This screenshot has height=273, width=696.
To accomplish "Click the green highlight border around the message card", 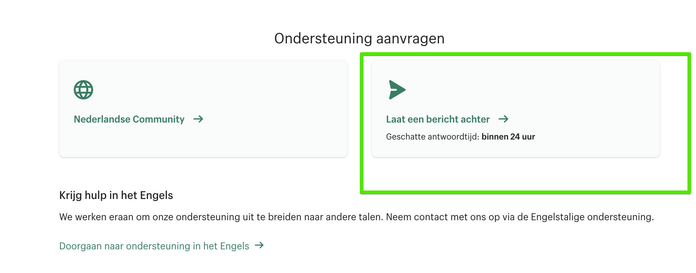I will (525, 192).
